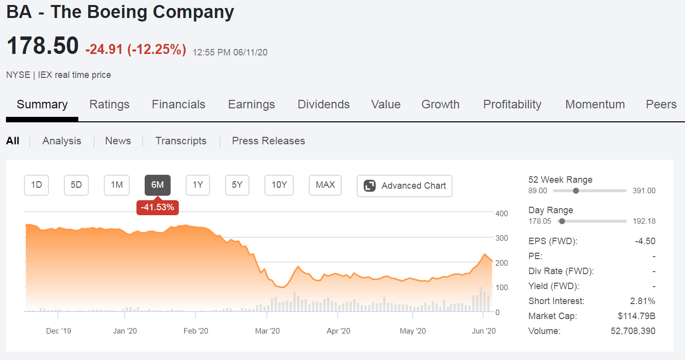Click the Short Interest value 2.81%
685x360 pixels.
pyautogui.click(x=643, y=301)
